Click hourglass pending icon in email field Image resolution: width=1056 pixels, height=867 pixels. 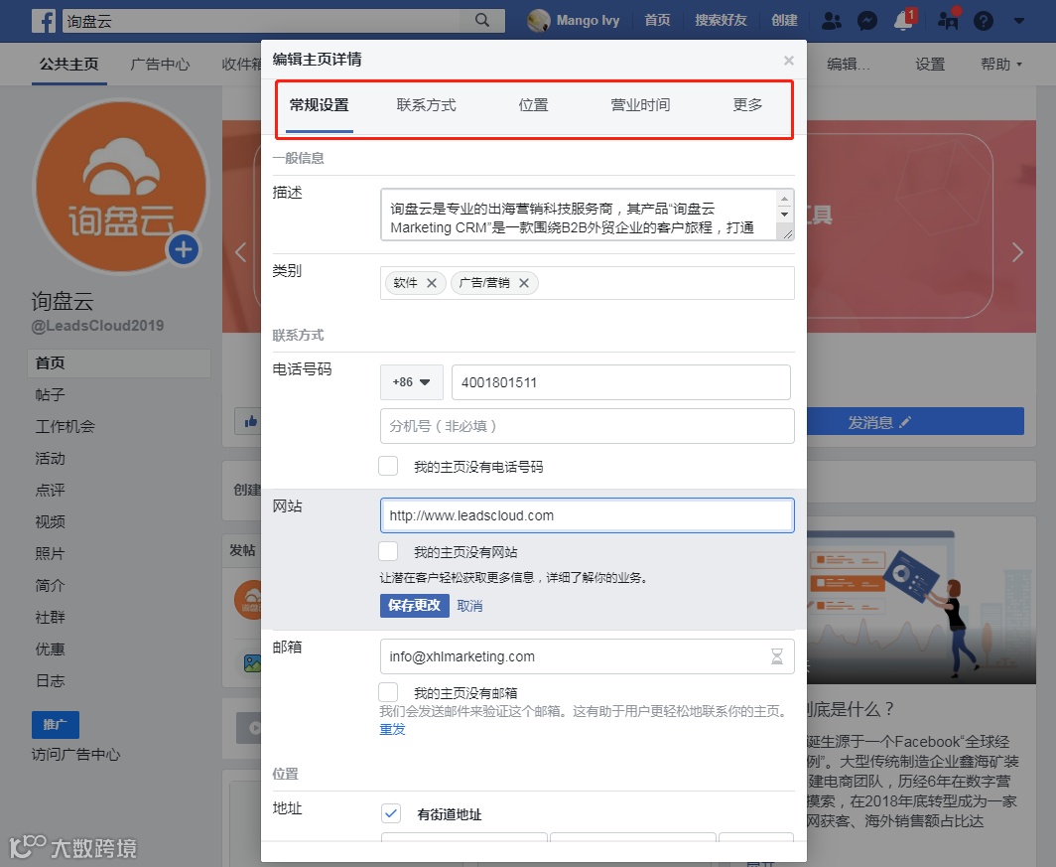[776, 656]
